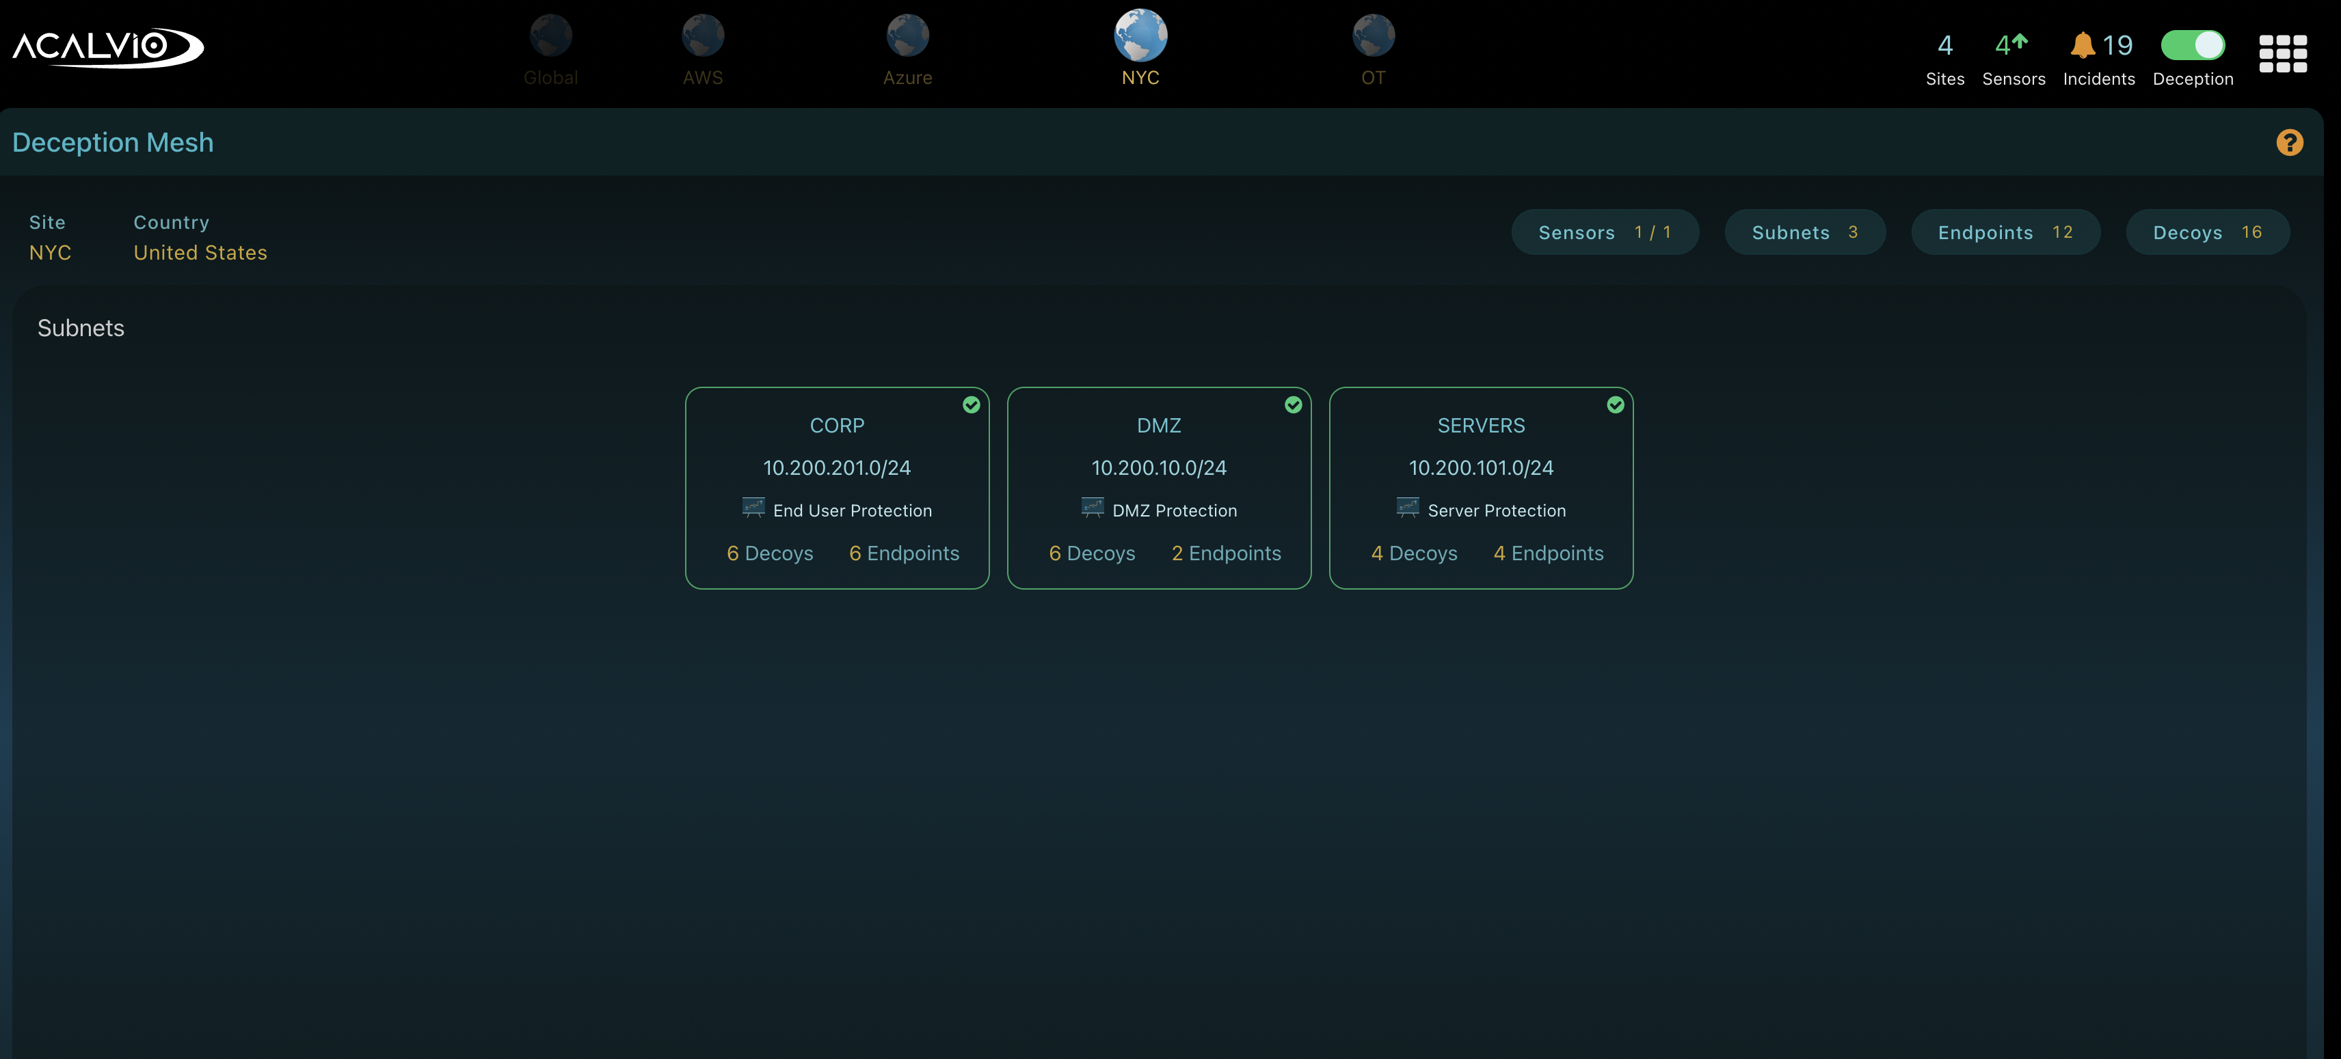Click the DMZ Protection label
The height and width of the screenshot is (1059, 2341).
coord(1174,511)
